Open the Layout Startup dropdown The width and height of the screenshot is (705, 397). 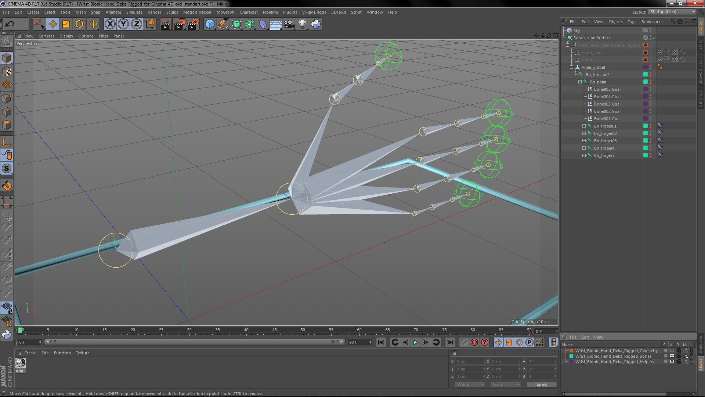672,12
